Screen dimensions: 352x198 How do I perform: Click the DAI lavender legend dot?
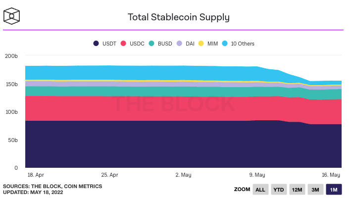(179, 44)
